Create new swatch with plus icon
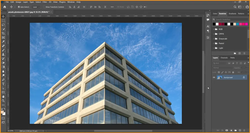 [x=239, y=53]
